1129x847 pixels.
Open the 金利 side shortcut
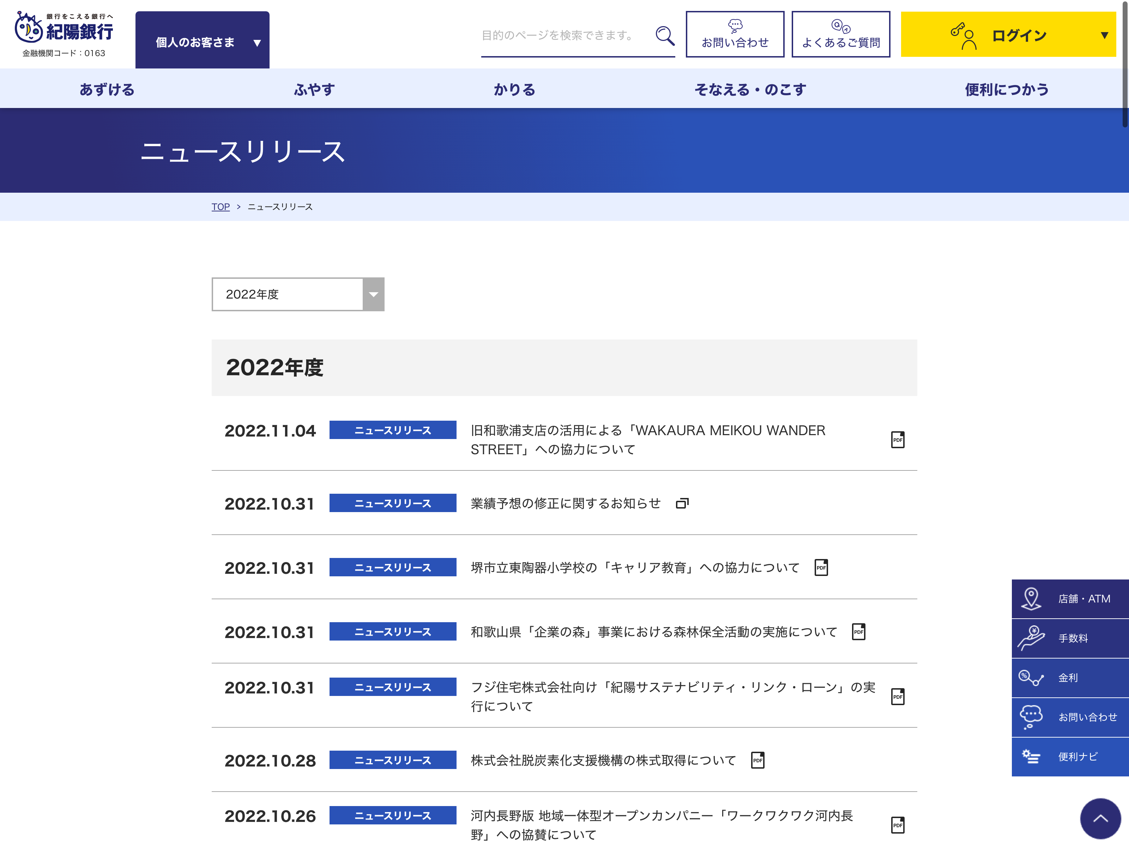[1070, 678]
